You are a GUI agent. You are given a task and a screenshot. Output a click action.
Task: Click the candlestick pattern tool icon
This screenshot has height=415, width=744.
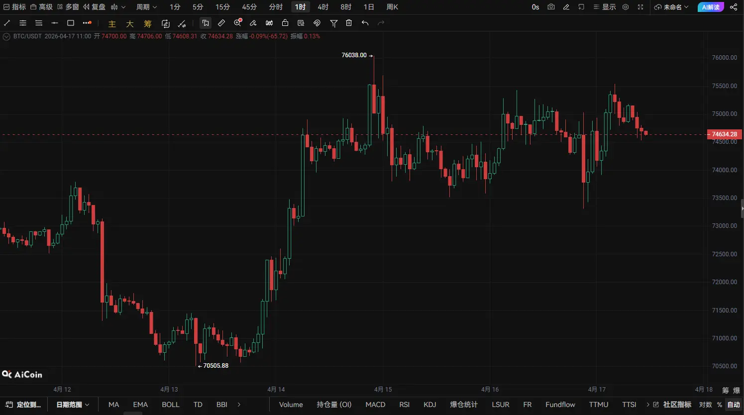pos(269,23)
